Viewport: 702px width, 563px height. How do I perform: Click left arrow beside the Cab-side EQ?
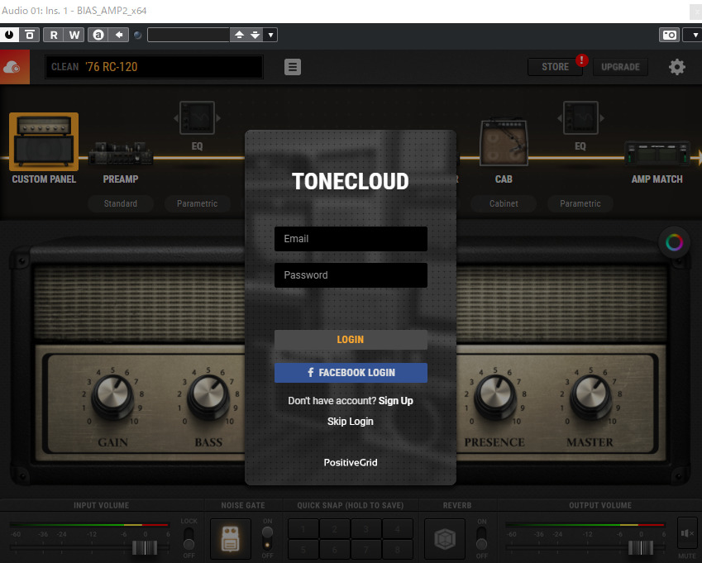click(559, 118)
